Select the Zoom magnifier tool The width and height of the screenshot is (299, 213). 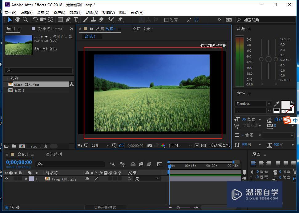25,20
